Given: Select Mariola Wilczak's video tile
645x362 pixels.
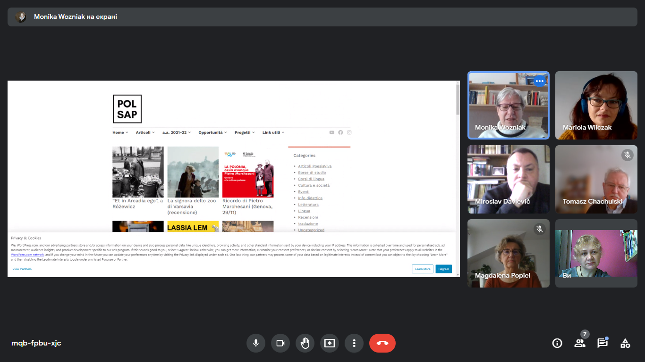Looking at the screenshot, I should point(596,105).
